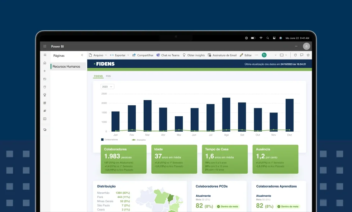Screen dimensions: 352x212
Task: Click the Mar bar in chart
Action: 147,116
